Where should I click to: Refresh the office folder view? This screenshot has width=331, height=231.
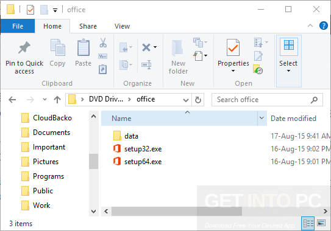coord(198,100)
